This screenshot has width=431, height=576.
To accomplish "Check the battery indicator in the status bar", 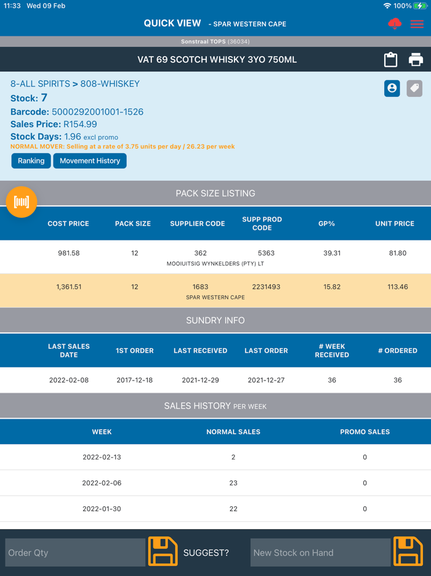I will pos(420,6).
